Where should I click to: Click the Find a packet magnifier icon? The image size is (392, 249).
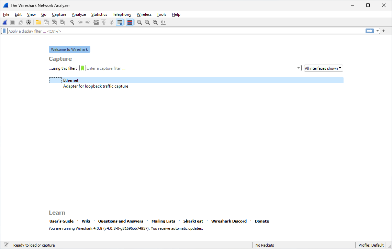[72, 23]
